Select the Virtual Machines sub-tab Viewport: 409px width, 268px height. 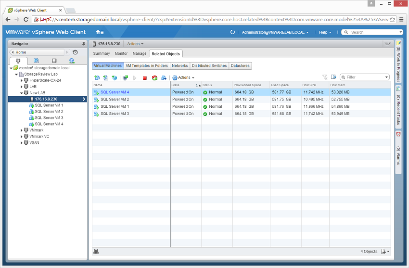point(108,66)
